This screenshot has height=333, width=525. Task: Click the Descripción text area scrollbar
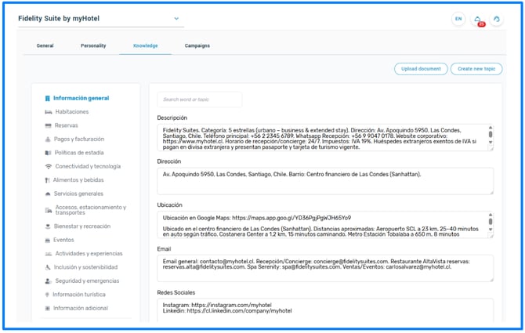click(490, 137)
